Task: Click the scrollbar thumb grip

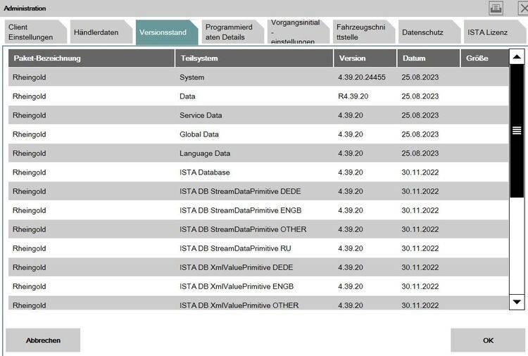Action: tap(517, 130)
